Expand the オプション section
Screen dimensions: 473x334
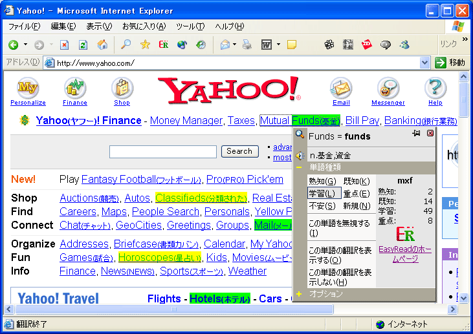click(299, 294)
